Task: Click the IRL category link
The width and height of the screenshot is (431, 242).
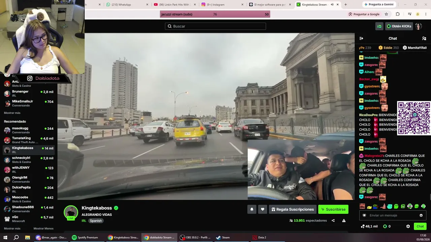Action: [x=84, y=221]
